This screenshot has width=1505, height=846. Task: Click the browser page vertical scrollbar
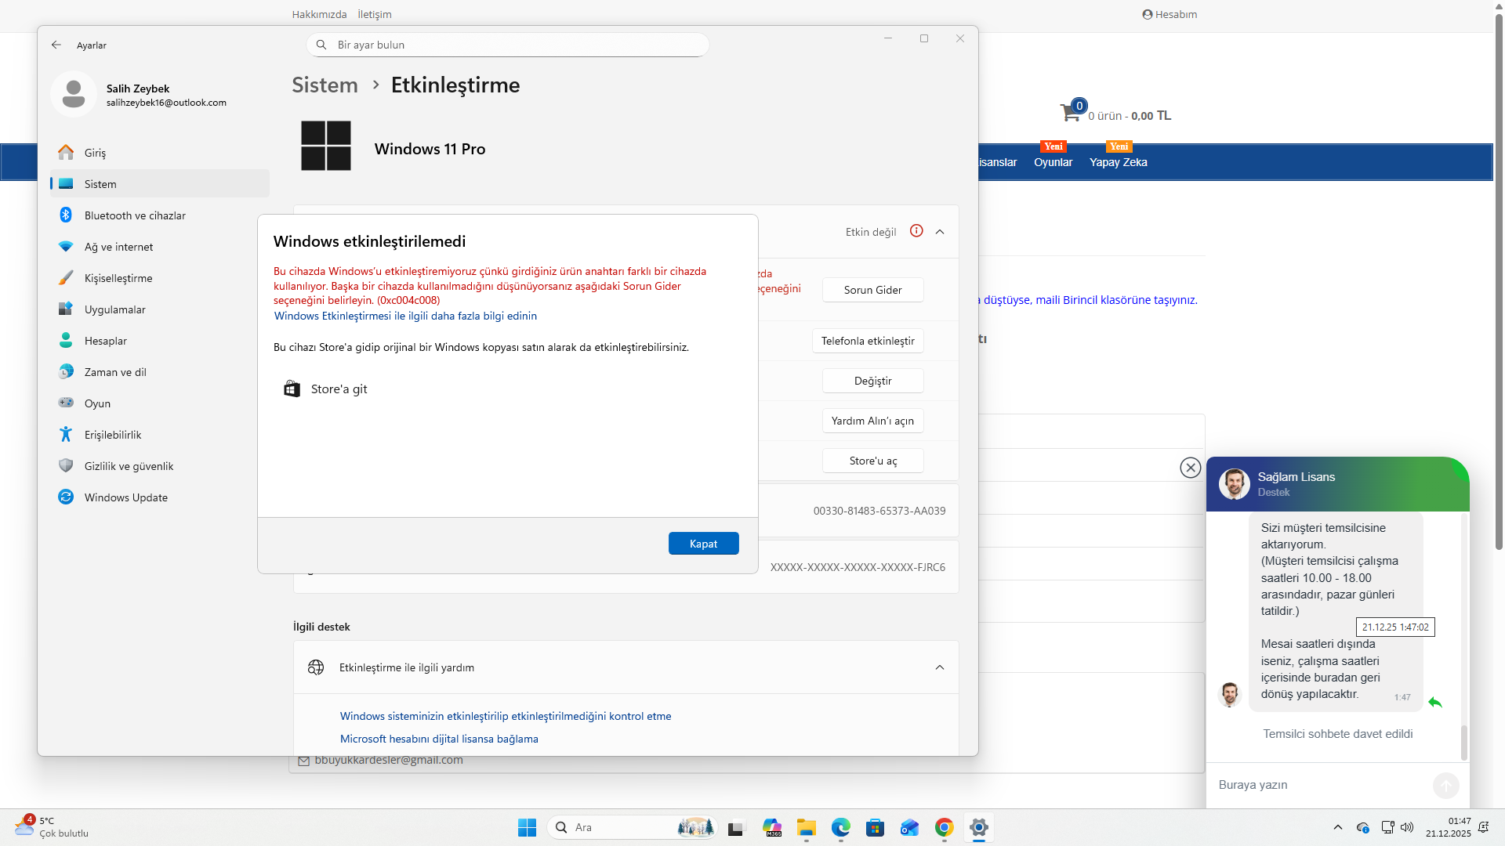pyautogui.click(x=1499, y=282)
